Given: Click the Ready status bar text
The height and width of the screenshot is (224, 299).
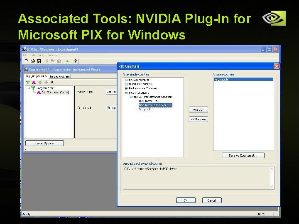Looking at the screenshot, I should point(26,214).
